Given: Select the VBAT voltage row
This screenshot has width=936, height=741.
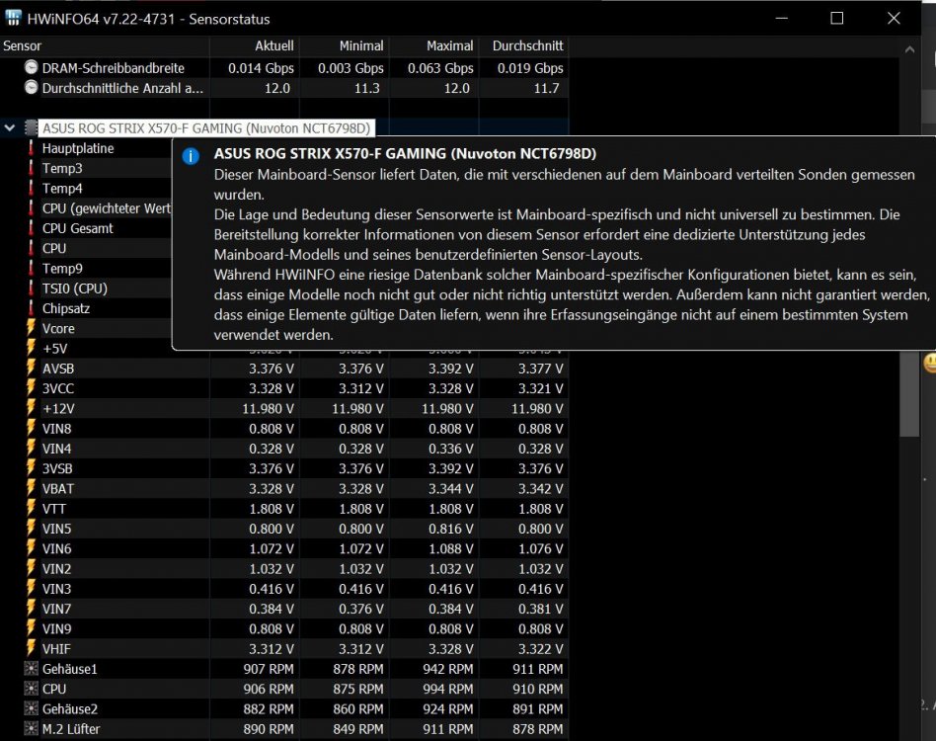Looking at the screenshot, I should 284,488.
